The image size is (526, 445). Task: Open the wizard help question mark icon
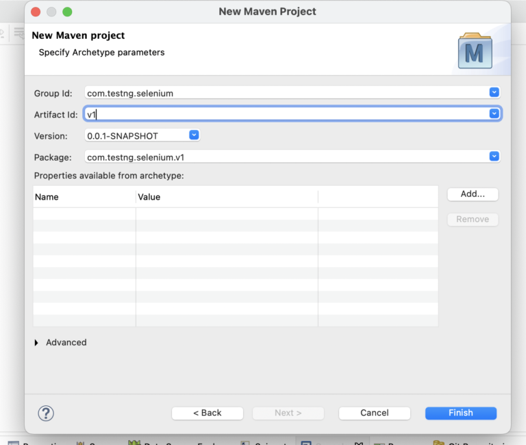click(46, 413)
